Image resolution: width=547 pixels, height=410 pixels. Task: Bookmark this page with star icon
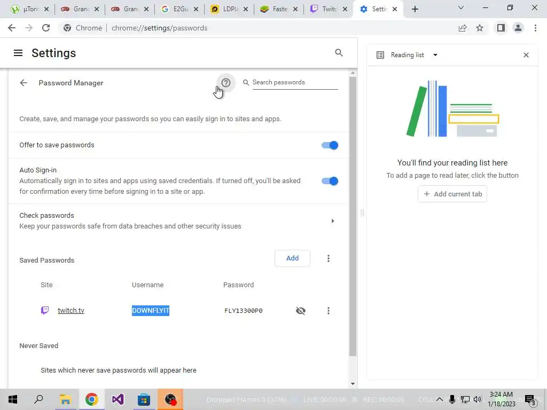point(480,28)
